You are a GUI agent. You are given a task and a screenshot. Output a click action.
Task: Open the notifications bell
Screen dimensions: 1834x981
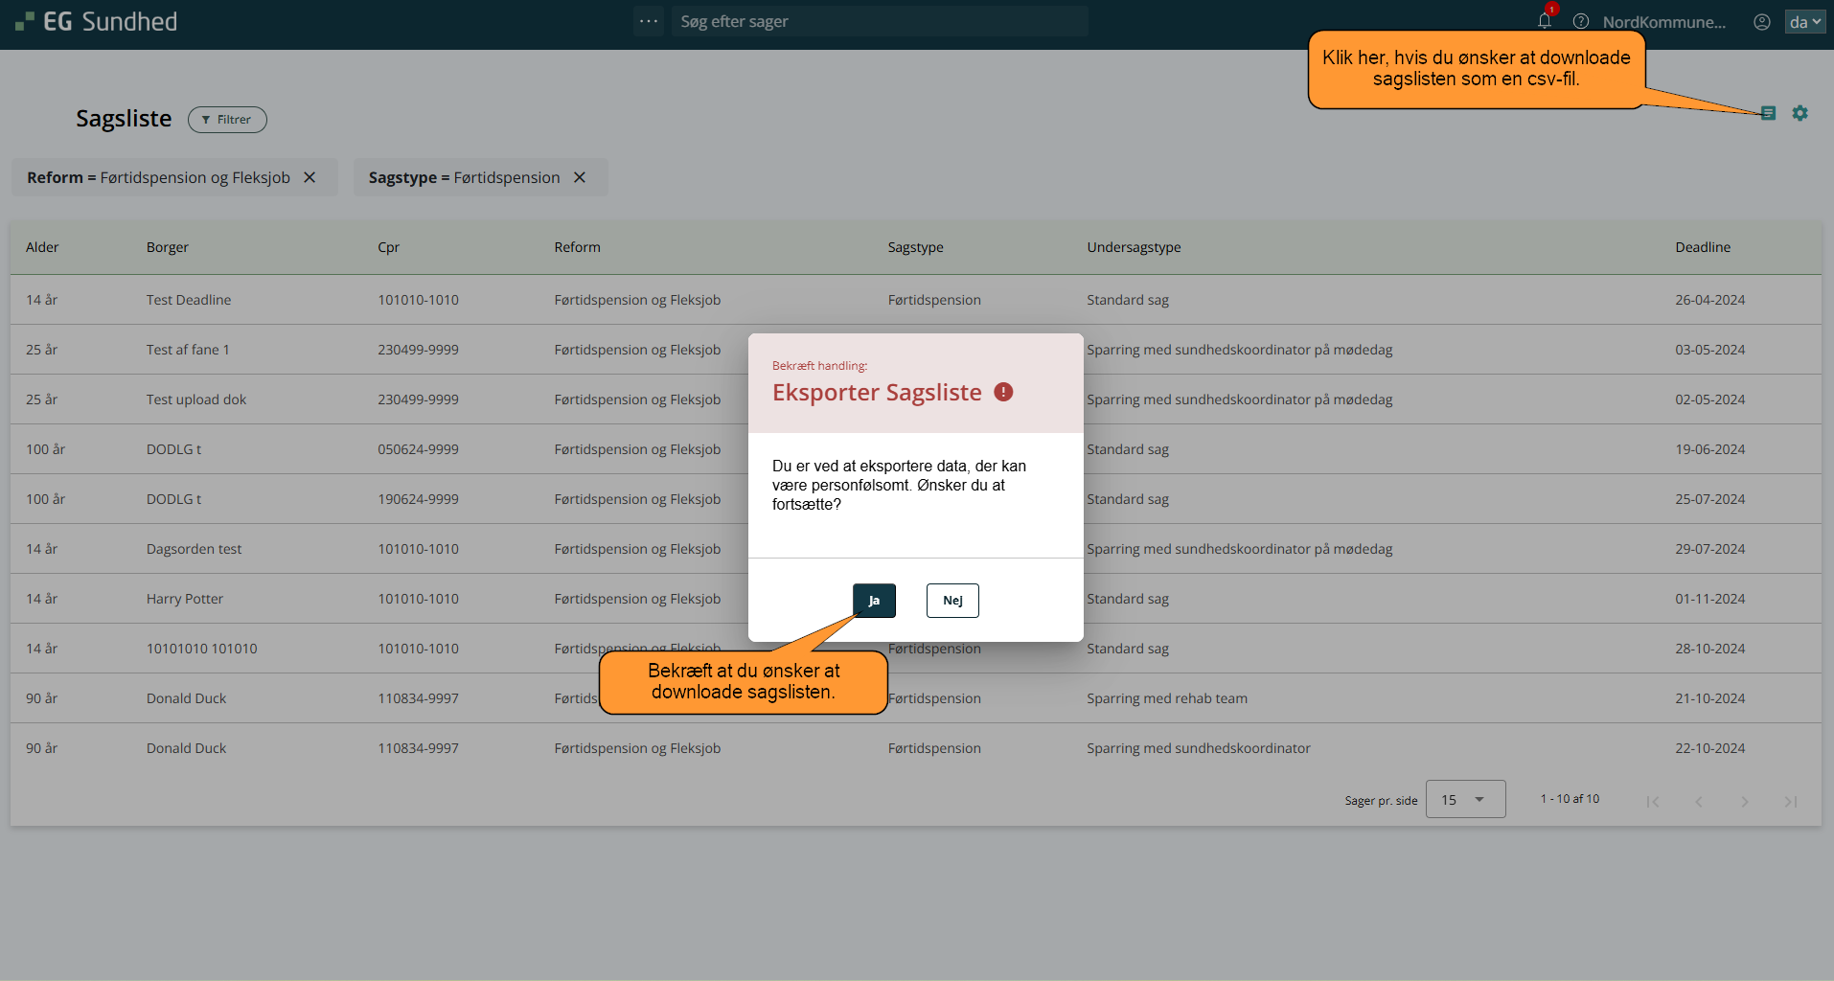(1545, 21)
